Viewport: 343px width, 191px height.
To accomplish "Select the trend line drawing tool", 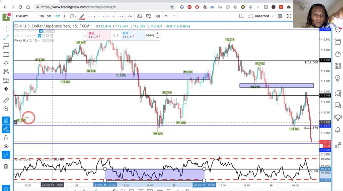I will pyautogui.click(x=6, y=37).
